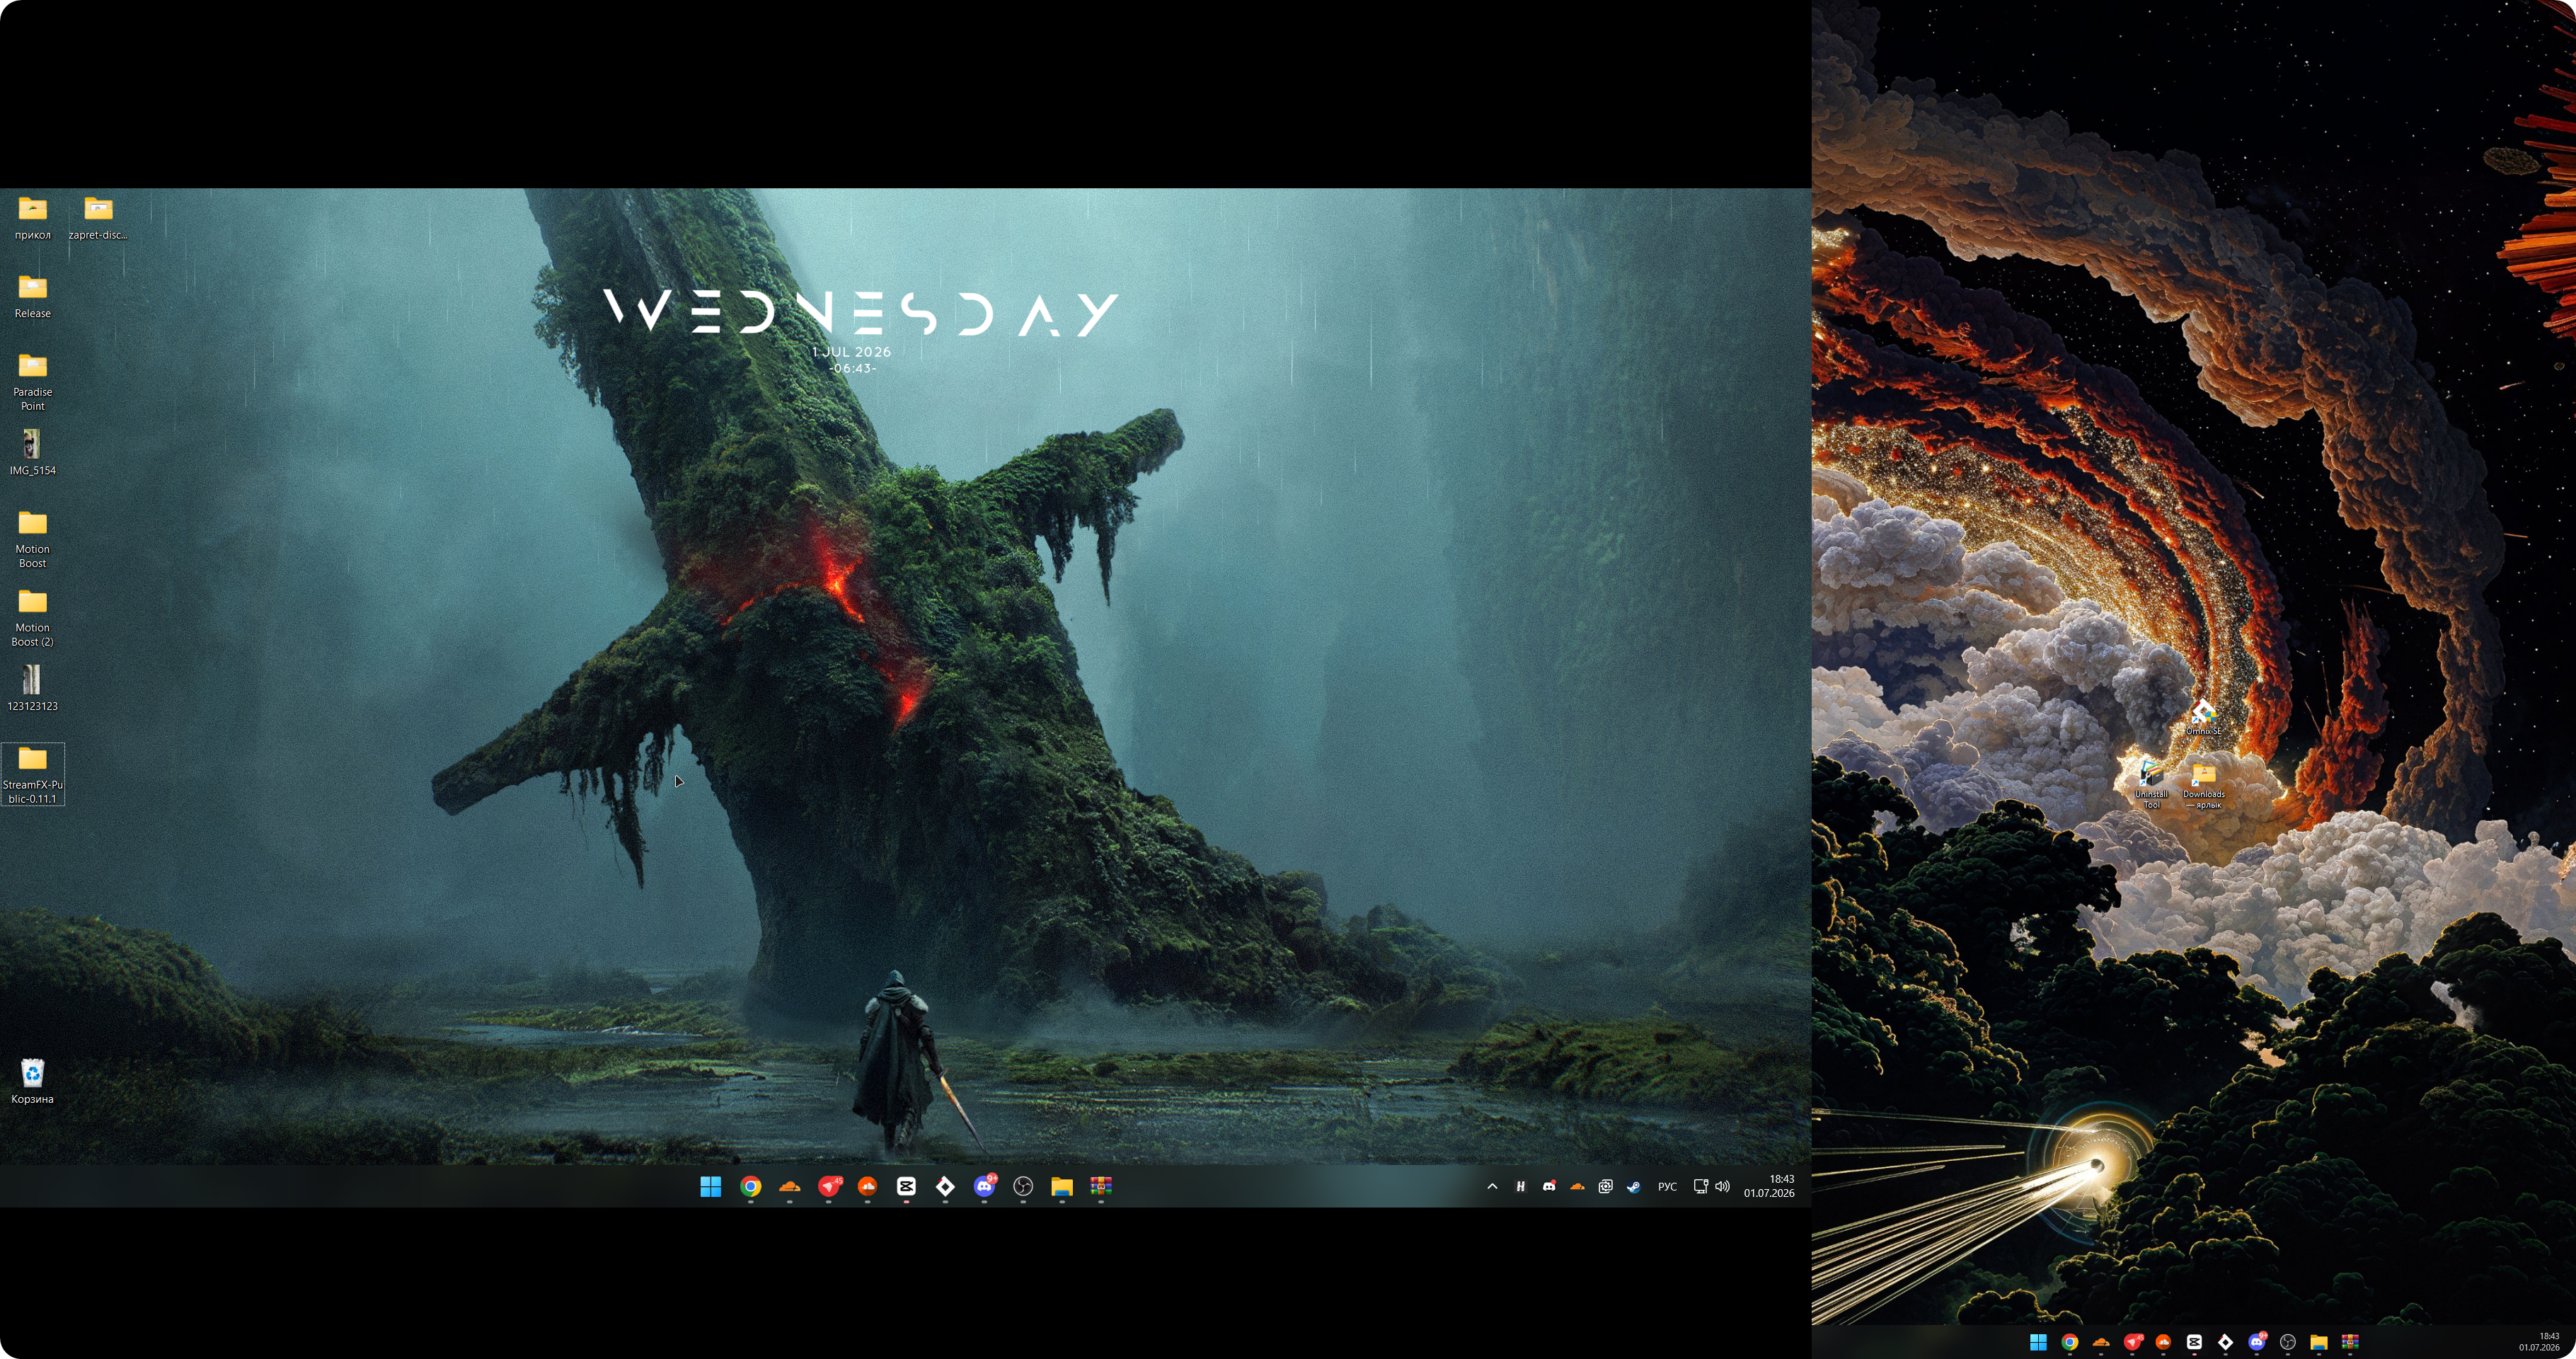
Task: Open the Steam icon in the system tray
Action: pos(1633,1186)
